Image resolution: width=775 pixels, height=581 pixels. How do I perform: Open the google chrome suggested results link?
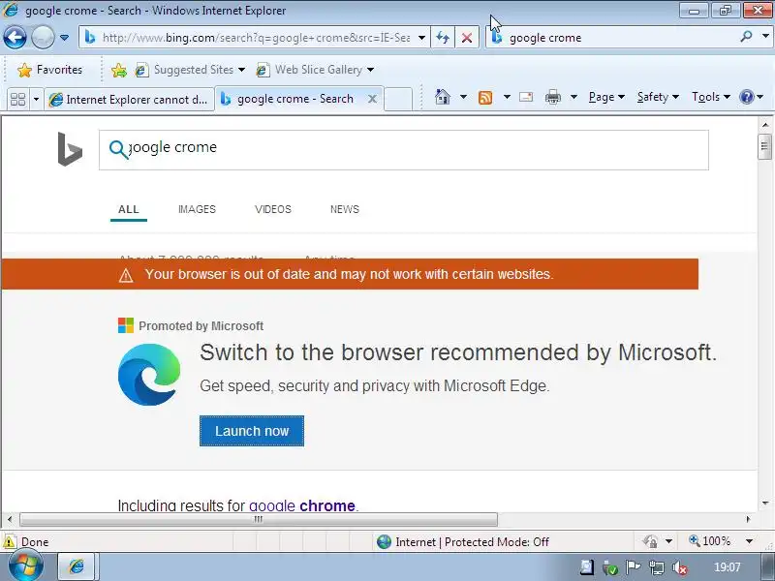302,505
